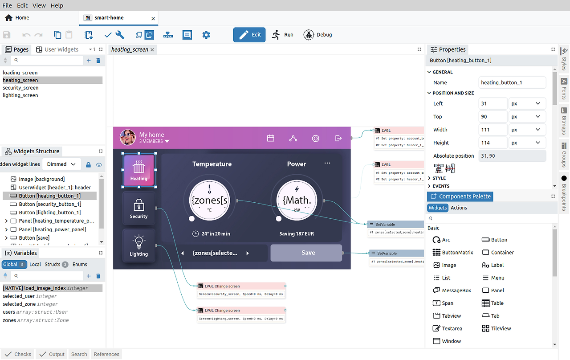Click the vertical align icon under Absolute position
This screenshot has height=360, width=570.
(450, 168)
